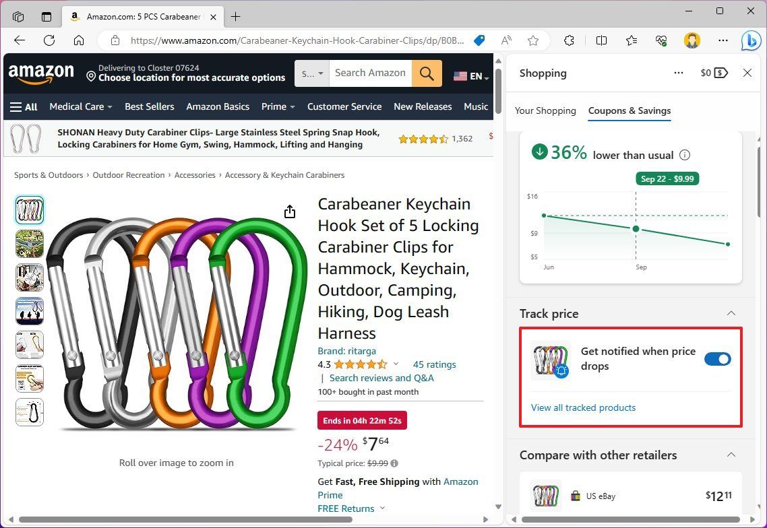Click the share icon beside the product title
Image resolution: width=767 pixels, height=528 pixels.
[x=289, y=211]
